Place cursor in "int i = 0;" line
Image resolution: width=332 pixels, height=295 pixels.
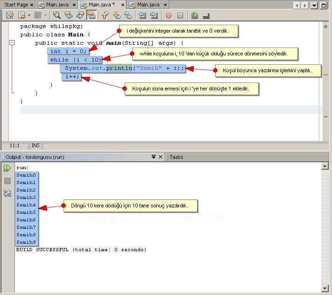[68, 51]
